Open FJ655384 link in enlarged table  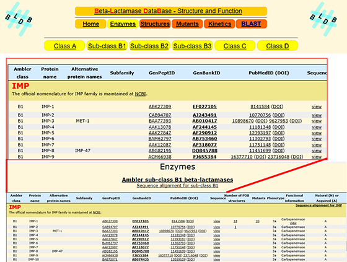[204, 157]
